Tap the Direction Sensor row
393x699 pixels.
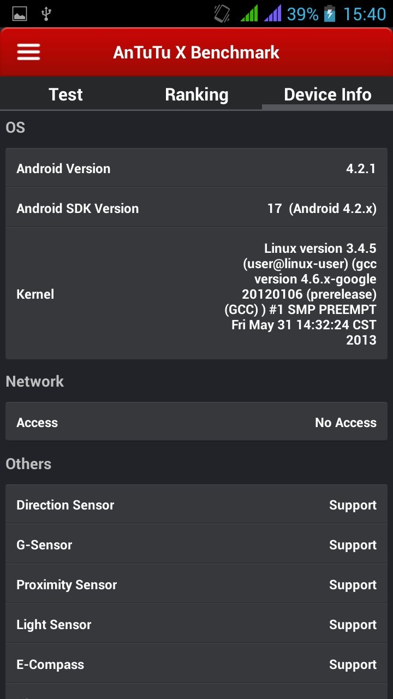[x=196, y=505]
